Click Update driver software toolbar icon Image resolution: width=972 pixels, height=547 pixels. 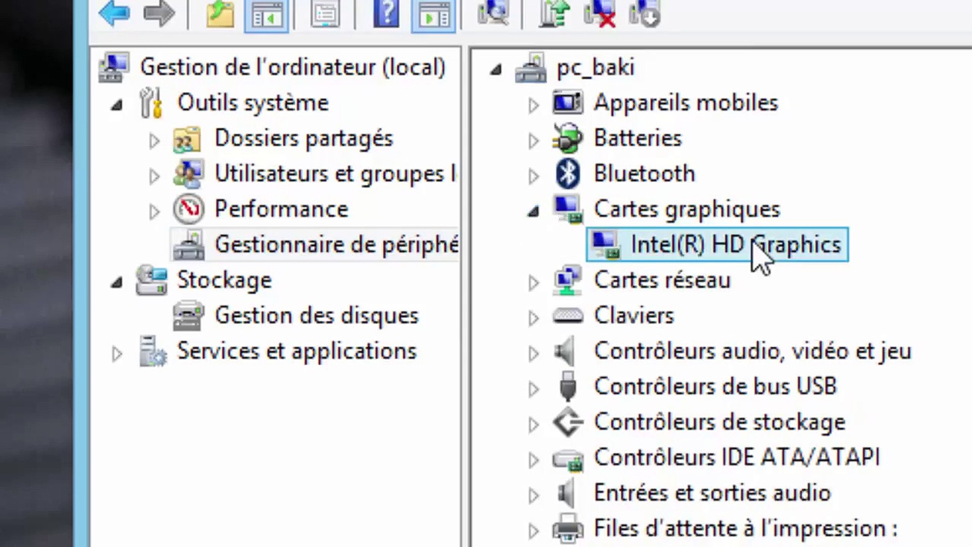coord(554,14)
